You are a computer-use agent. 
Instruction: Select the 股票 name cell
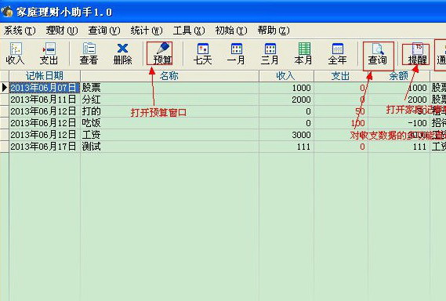(169, 88)
